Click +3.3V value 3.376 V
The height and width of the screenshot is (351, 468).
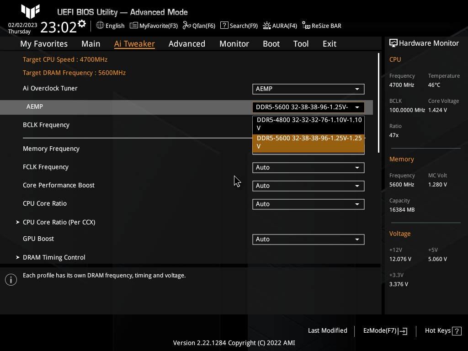click(x=399, y=284)
